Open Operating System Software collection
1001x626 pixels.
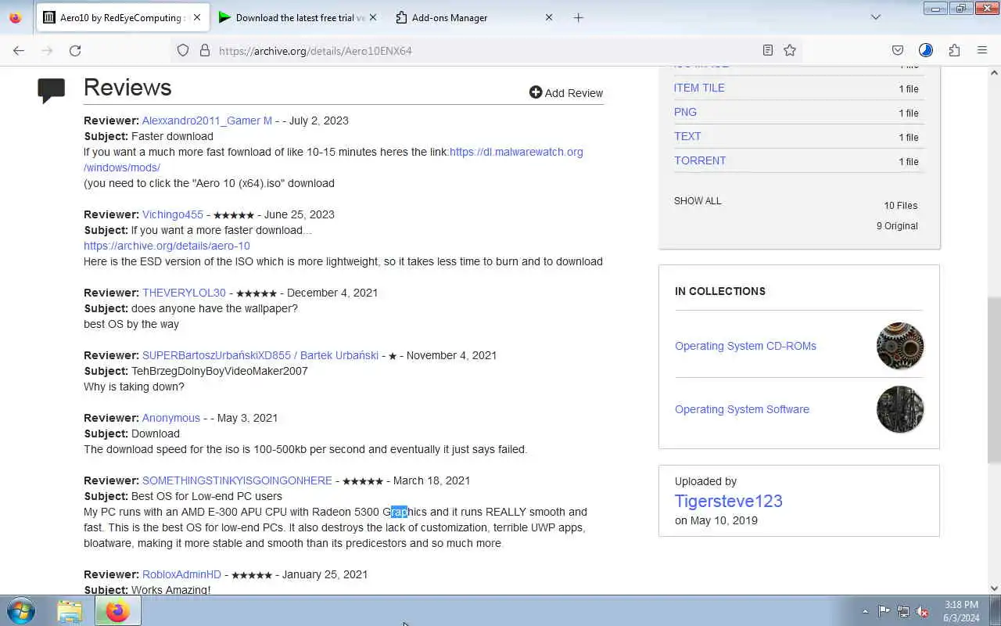(x=742, y=409)
